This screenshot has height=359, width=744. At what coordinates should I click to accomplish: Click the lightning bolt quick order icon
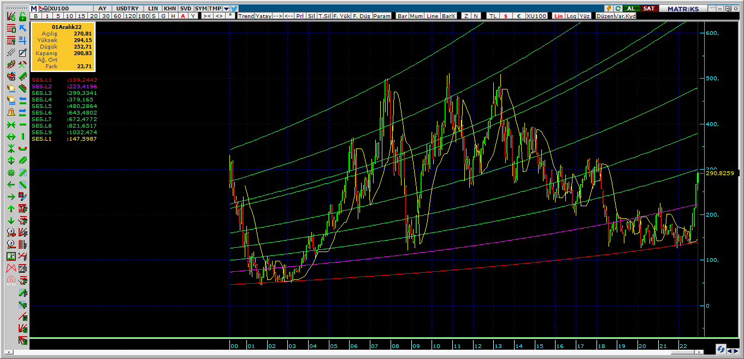(609, 9)
